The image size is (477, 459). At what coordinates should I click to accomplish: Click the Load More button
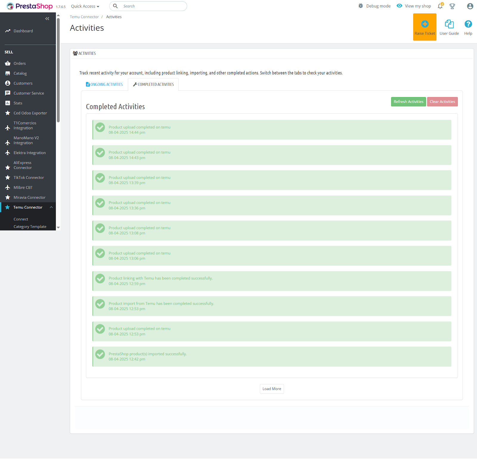coord(272,389)
